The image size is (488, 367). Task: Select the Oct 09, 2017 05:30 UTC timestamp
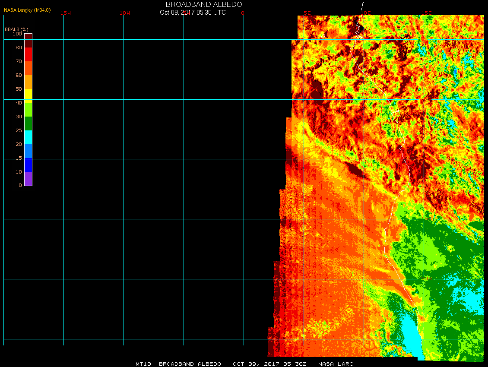[193, 13]
